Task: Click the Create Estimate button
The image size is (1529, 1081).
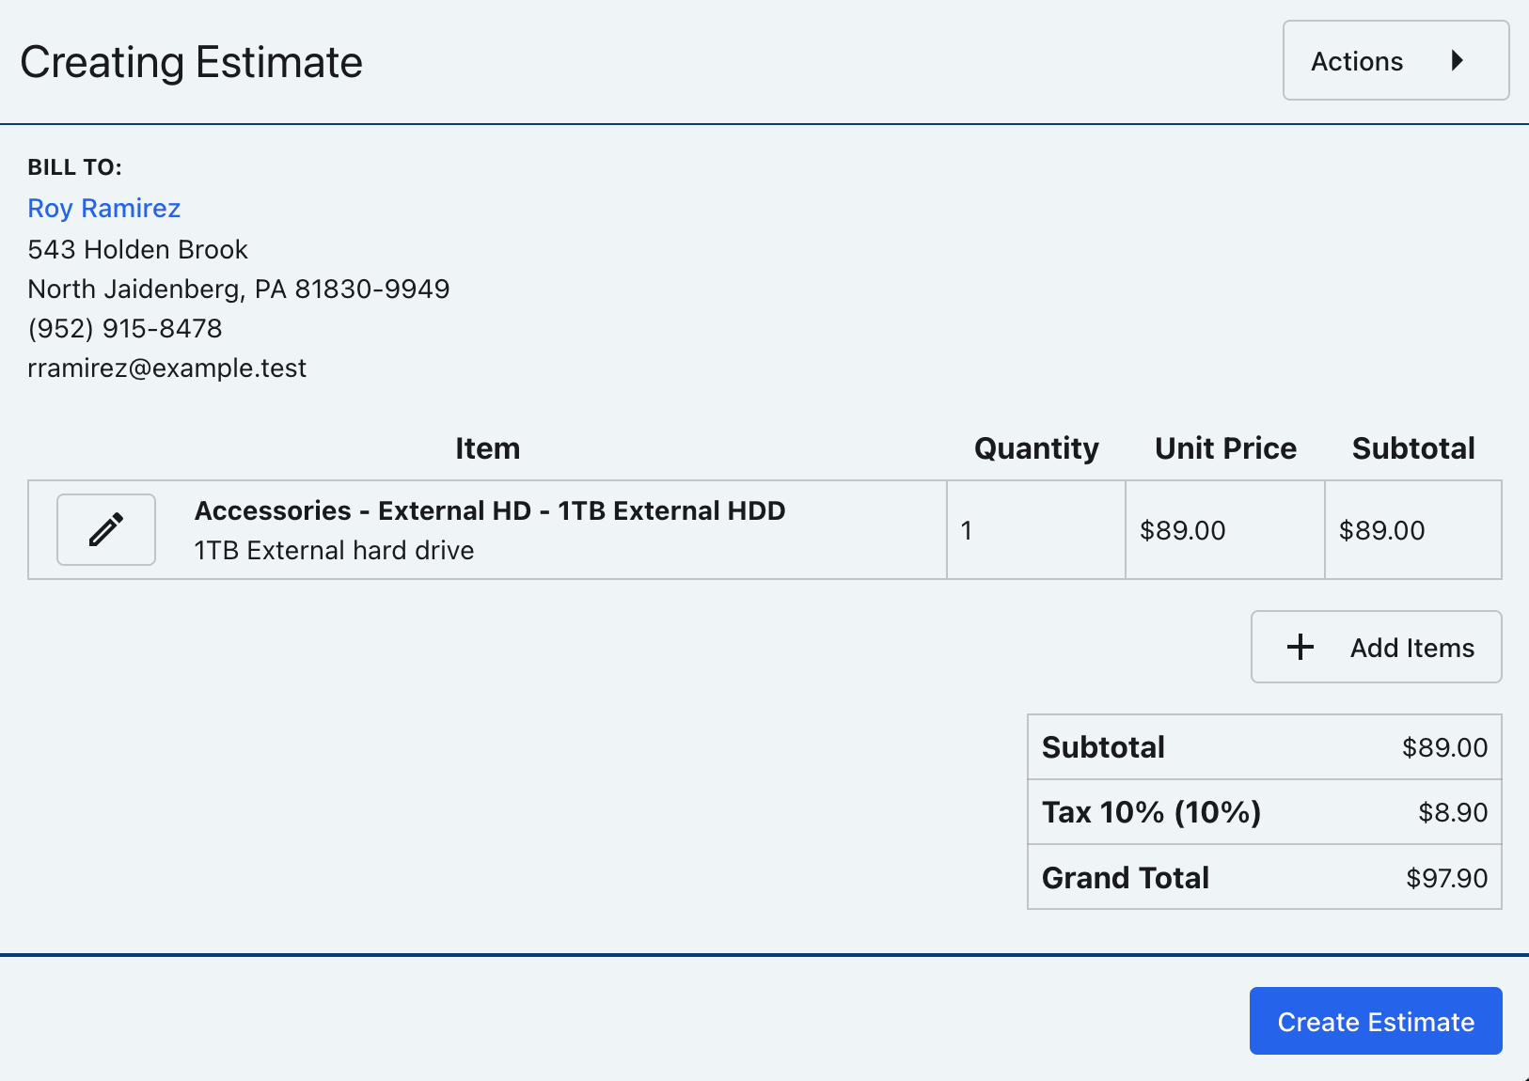Action: [1376, 1021]
